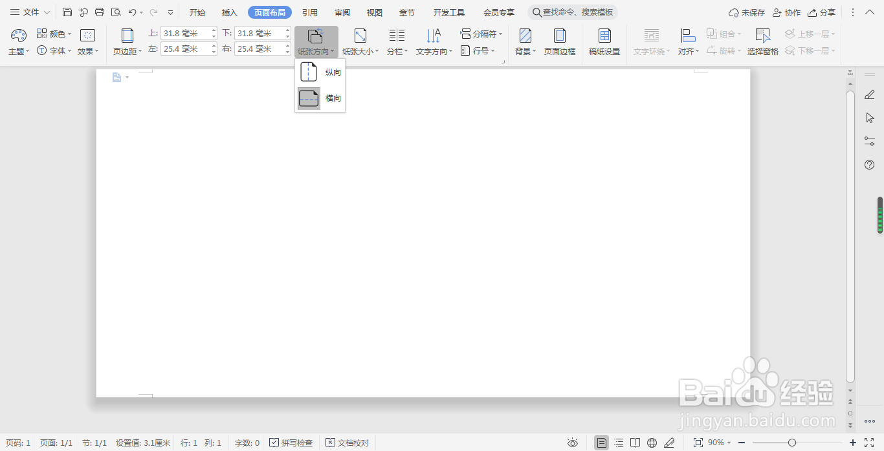884x451 pixels.
Task: Open the 审阅 review tab
Action: click(342, 12)
